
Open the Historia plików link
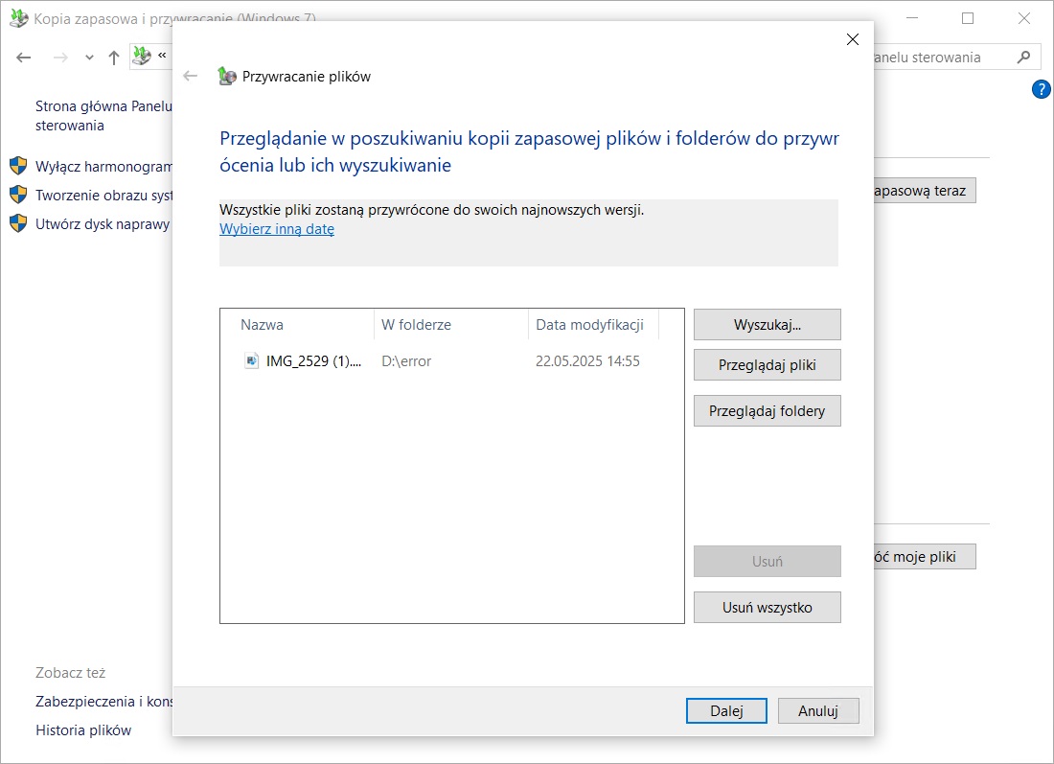83,730
